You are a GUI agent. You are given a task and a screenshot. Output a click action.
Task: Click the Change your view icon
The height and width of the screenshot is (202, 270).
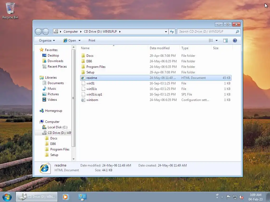(x=211, y=41)
